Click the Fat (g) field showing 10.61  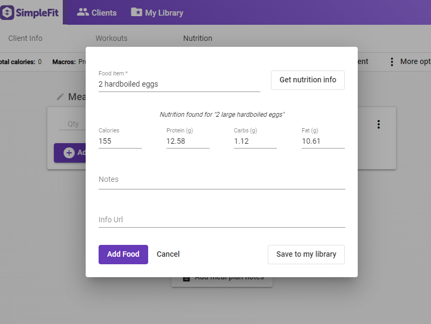pyautogui.click(x=323, y=141)
